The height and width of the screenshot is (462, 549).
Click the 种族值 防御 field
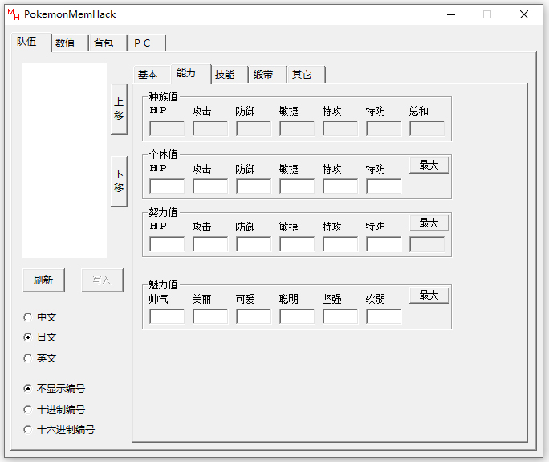[254, 129]
